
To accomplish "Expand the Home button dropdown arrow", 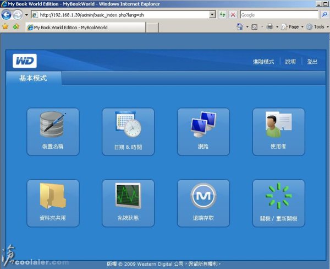I will (248, 27).
